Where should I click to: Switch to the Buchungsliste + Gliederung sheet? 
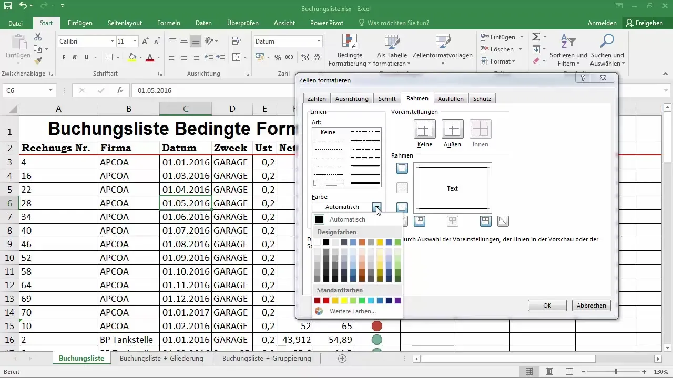pyautogui.click(x=161, y=358)
